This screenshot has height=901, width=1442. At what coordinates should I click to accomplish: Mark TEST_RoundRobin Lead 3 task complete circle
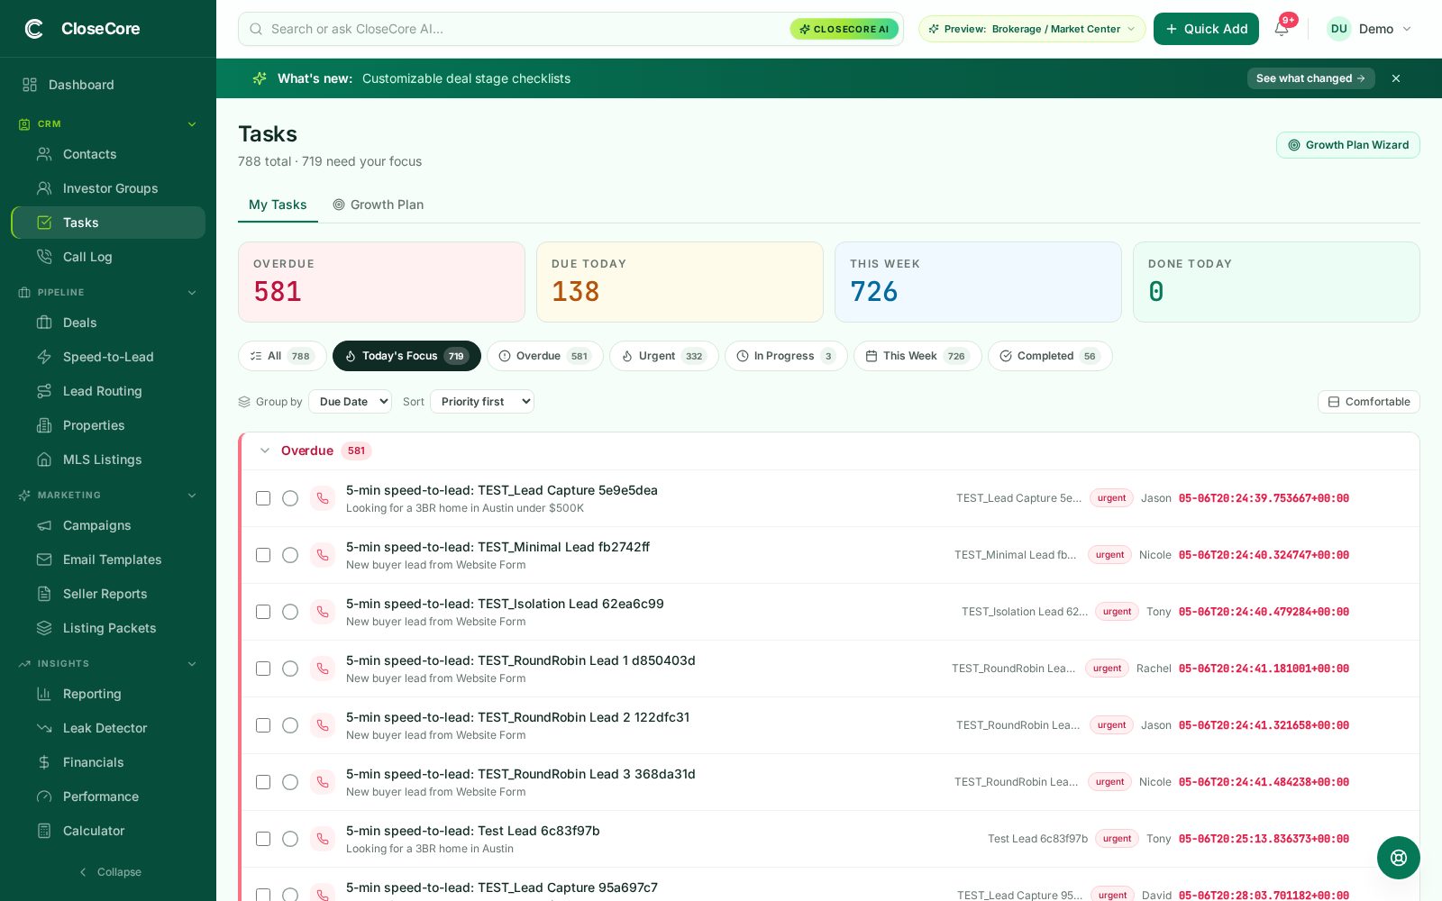click(290, 782)
